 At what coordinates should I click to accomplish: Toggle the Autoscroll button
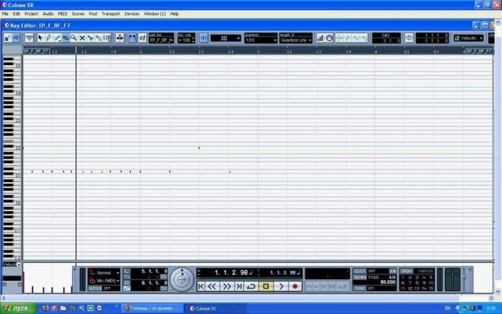[x=120, y=38]
